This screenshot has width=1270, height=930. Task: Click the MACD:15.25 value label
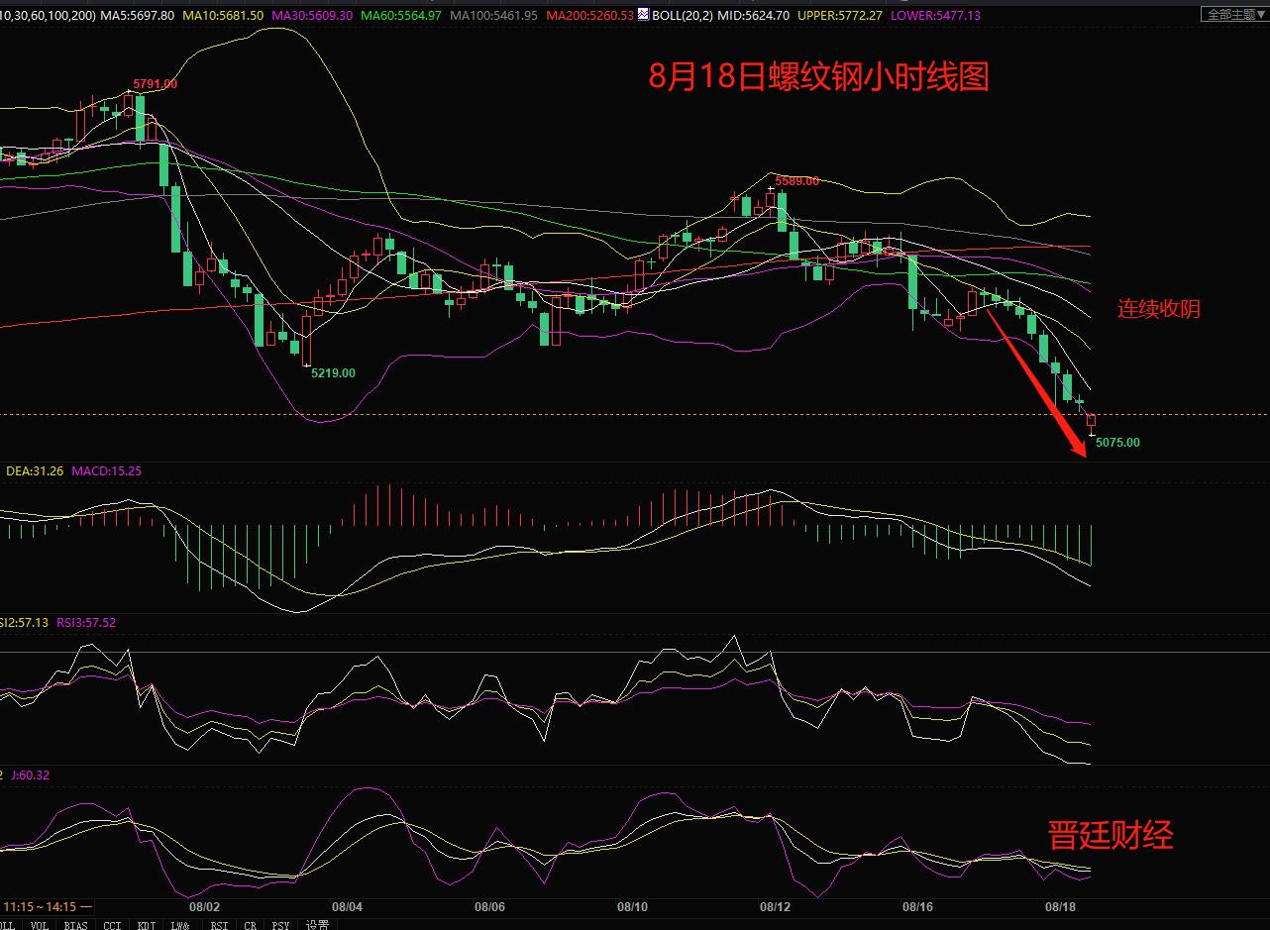tap(106, 471)
